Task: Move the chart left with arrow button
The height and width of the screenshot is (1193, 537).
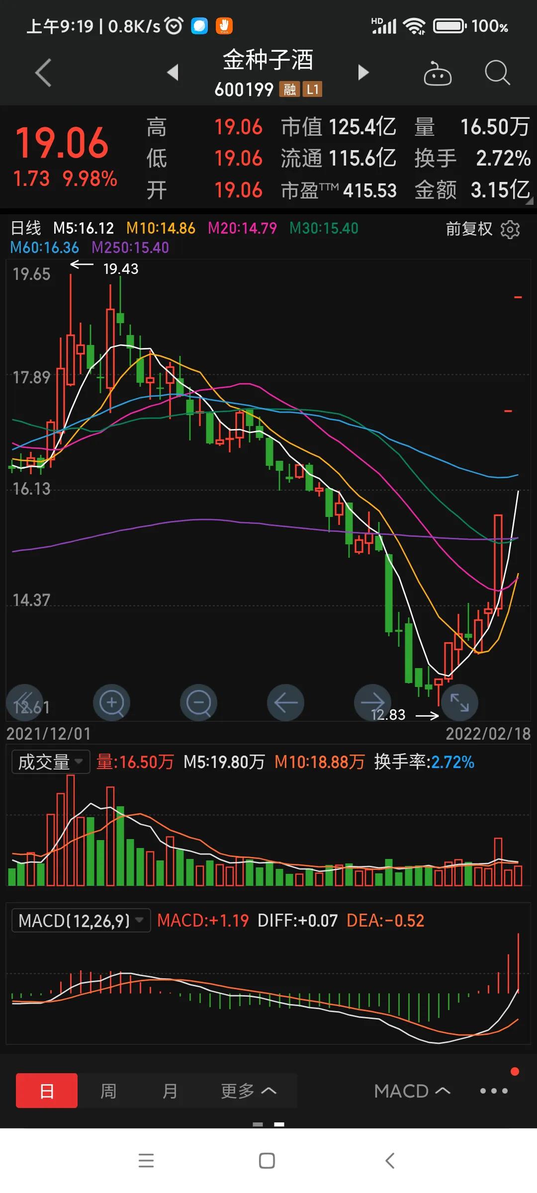Action: click(x=285, y=703)
